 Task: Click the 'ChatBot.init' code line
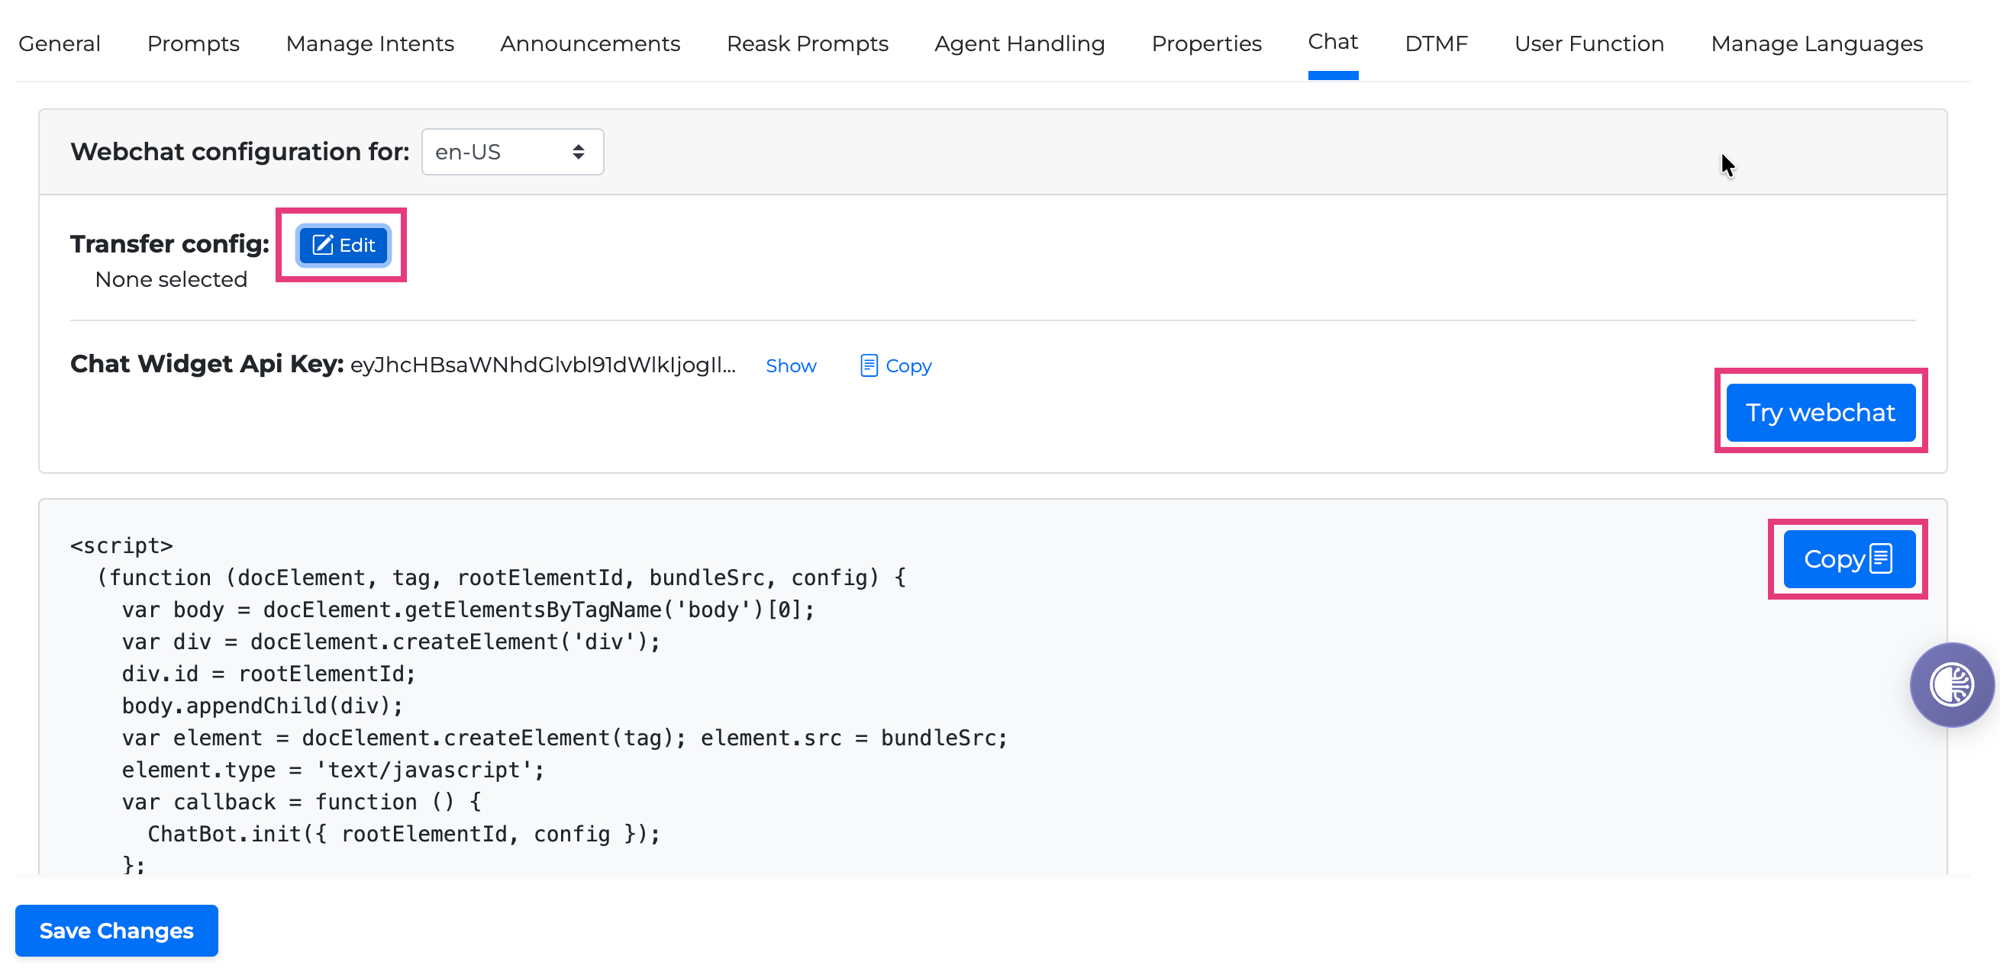click(x=404, y=834)
